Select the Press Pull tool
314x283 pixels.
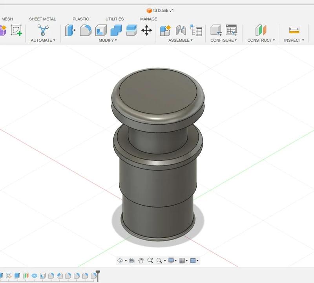[x=70, y=30]
